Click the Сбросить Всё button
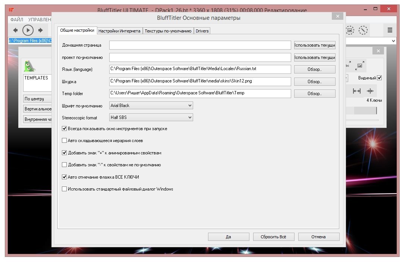Image resolution: width=406 pixels, height=264 pixels. (274, 237)
